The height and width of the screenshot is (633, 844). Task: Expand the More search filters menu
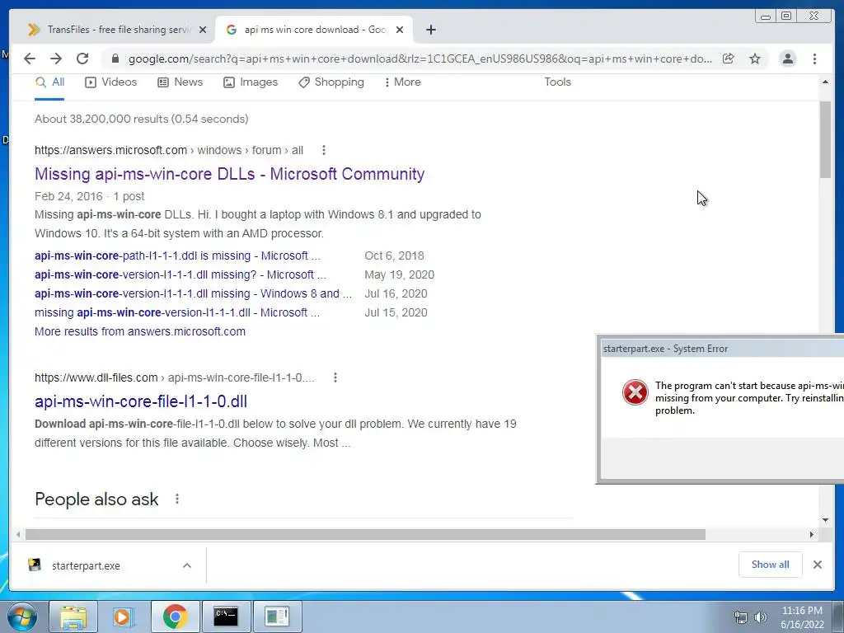click(402, 82)
